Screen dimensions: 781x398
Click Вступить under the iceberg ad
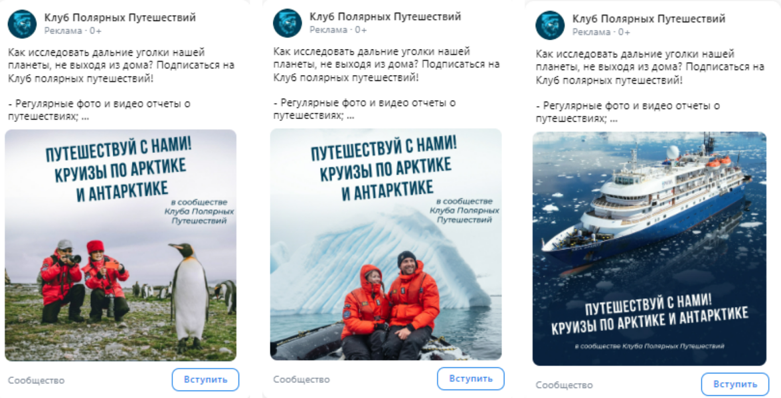(x=471, y=379)
